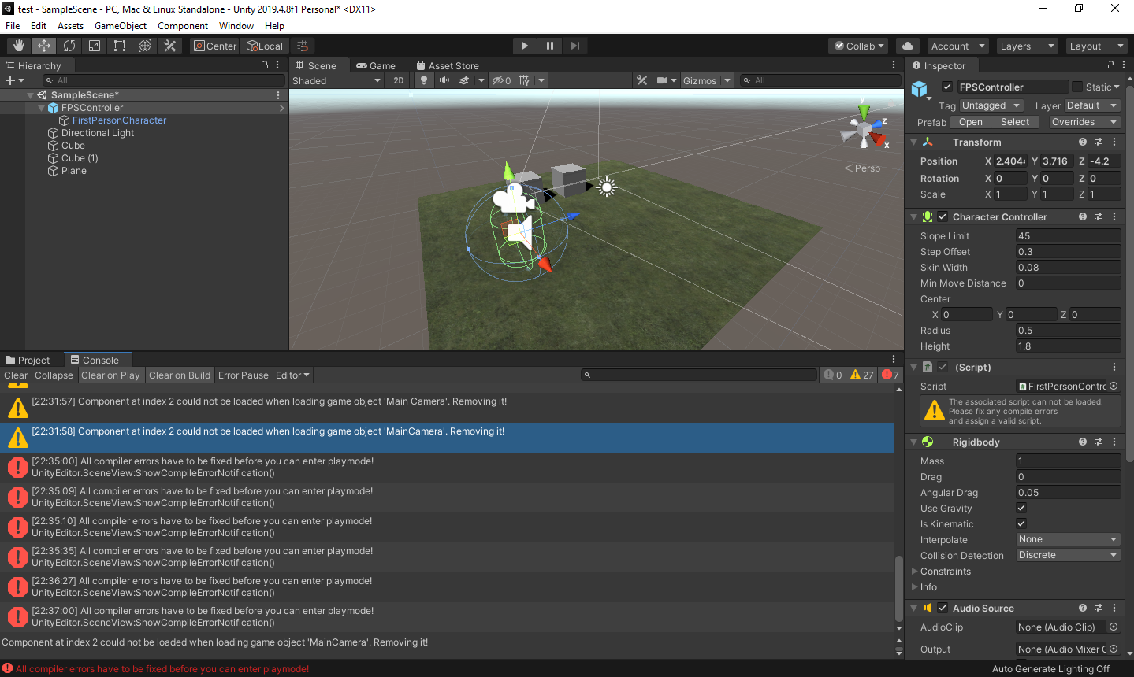Disable Audio Source component checkbox

coord(943,608)
